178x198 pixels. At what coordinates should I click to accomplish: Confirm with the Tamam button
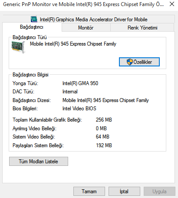(89, 191)
